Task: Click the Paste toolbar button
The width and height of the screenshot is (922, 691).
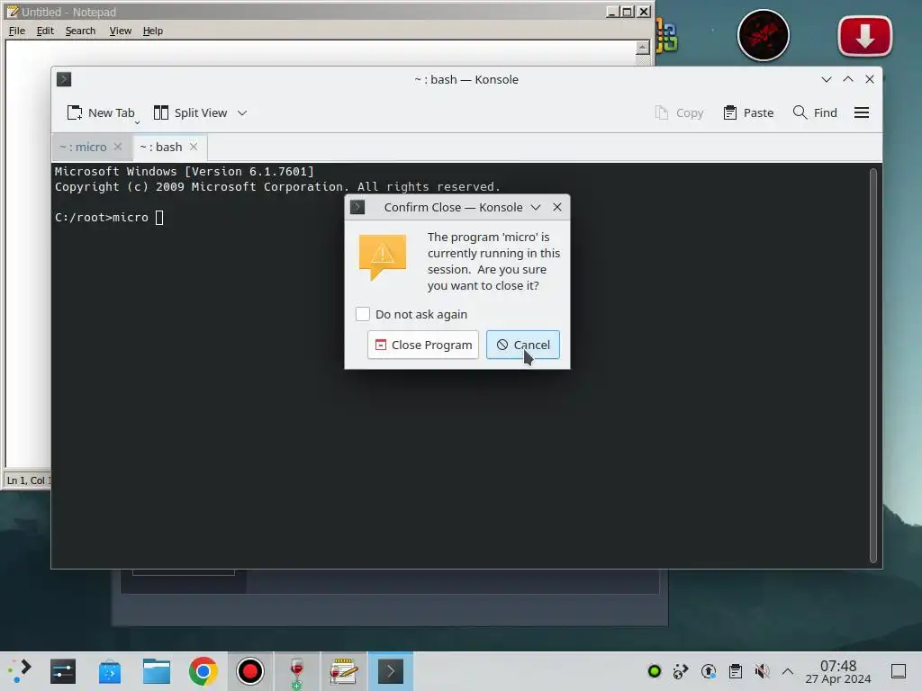Action: [748, 112]
